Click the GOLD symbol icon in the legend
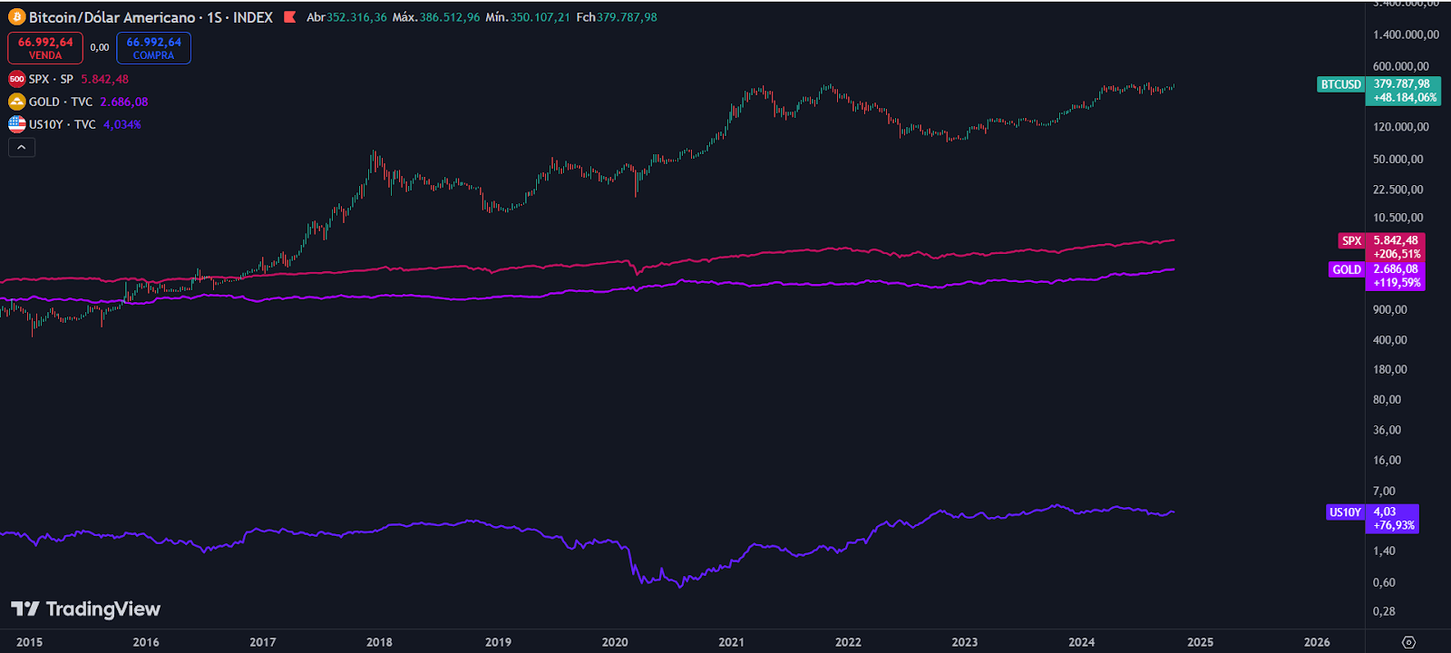 16,102
